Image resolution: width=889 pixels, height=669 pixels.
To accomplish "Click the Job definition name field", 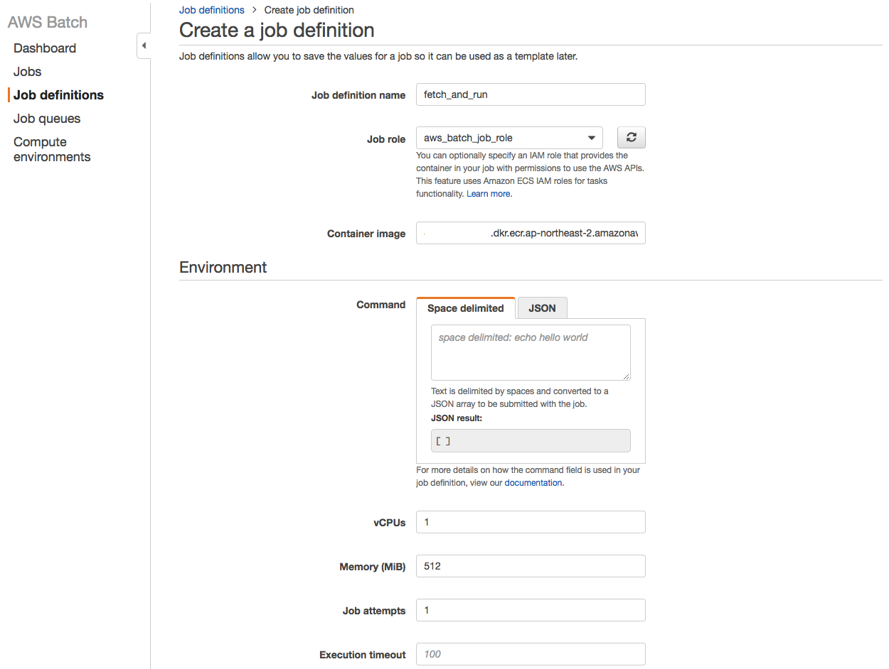I will click(531, 94).
